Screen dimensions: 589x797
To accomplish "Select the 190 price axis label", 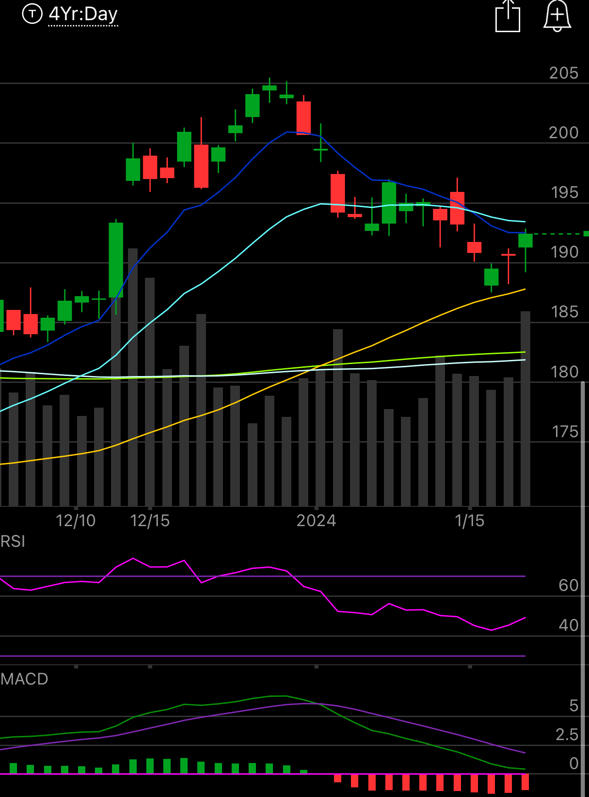I will [x=564, y=252].
